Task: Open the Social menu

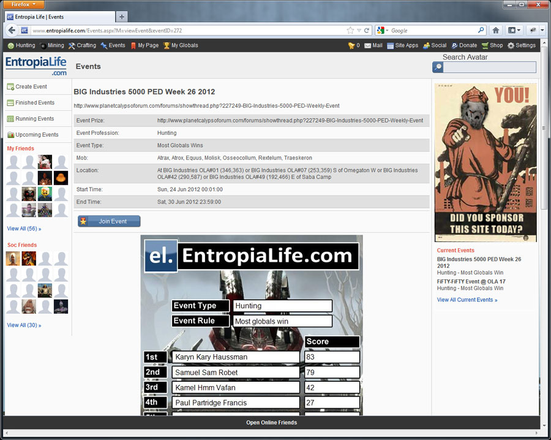Action: click(x=435, y=45)
